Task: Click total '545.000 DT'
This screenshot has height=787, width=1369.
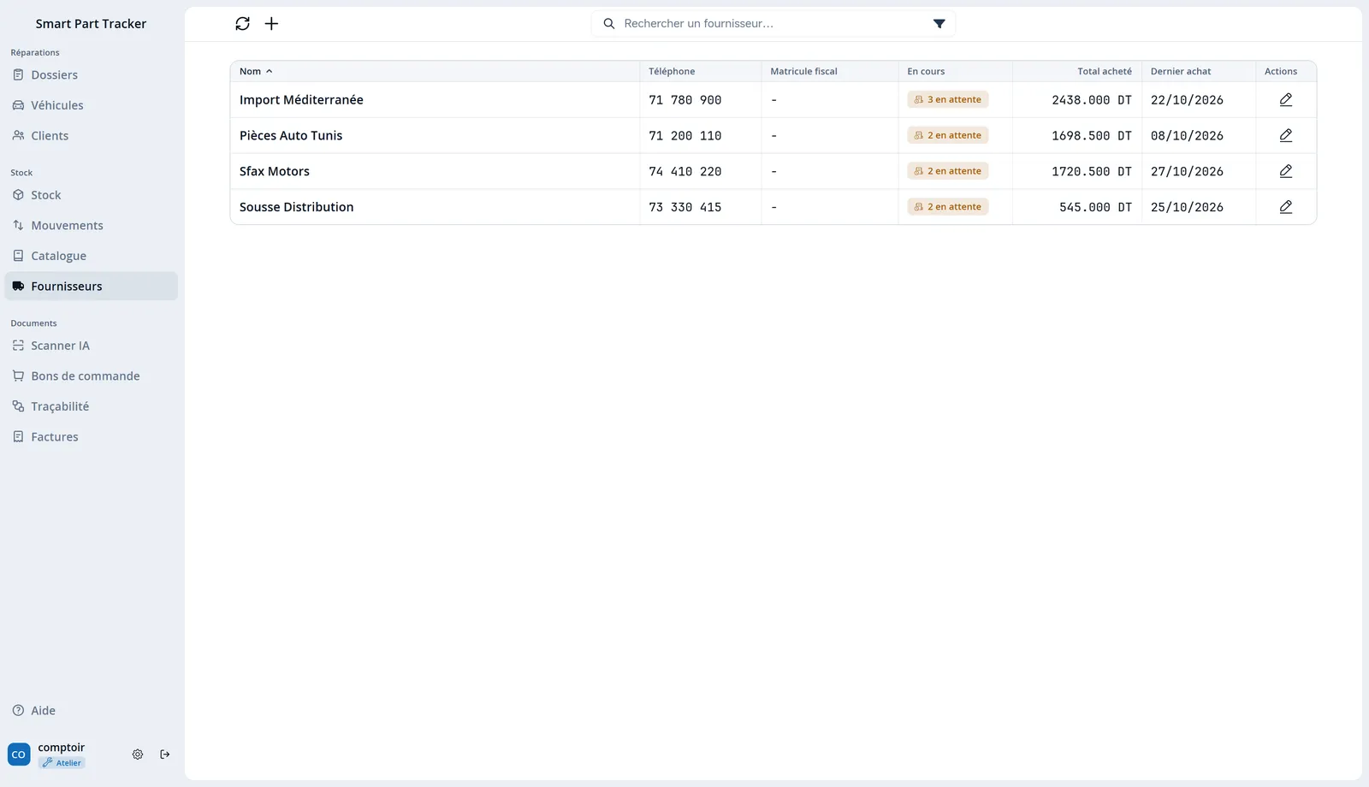Action: coord(1095,207)
